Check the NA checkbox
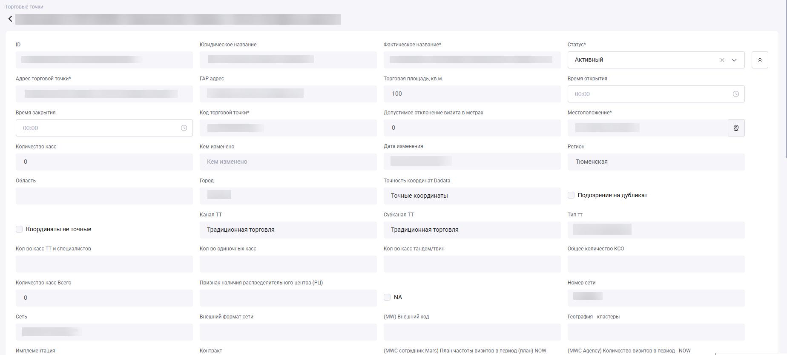The width and height of the screenshot is (787, 355). (387, 297)
